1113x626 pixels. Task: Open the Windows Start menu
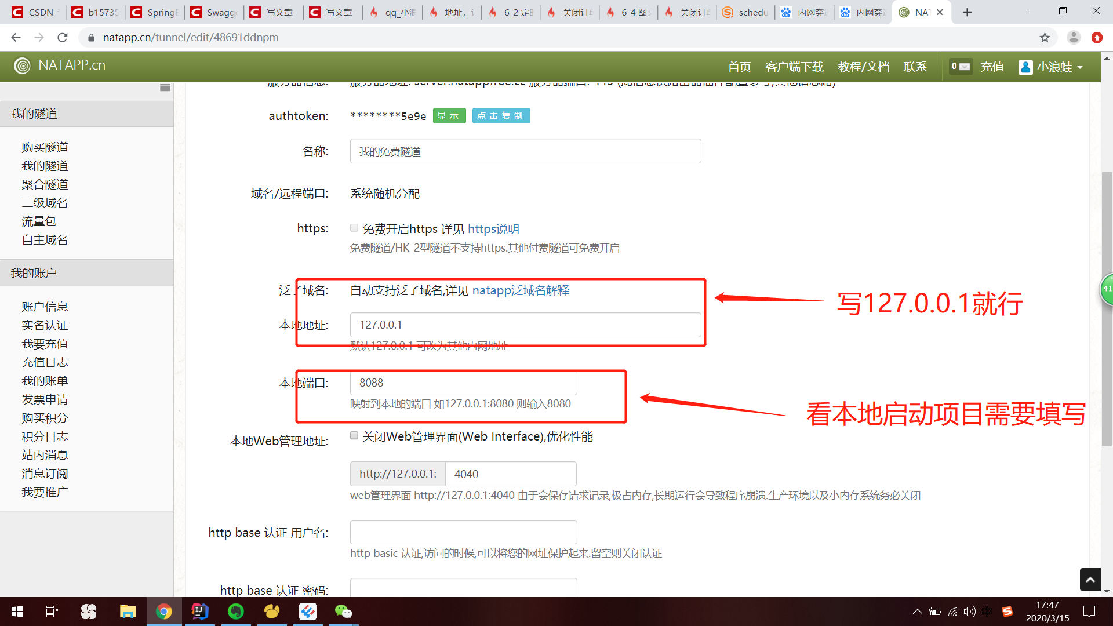[17, 612]
